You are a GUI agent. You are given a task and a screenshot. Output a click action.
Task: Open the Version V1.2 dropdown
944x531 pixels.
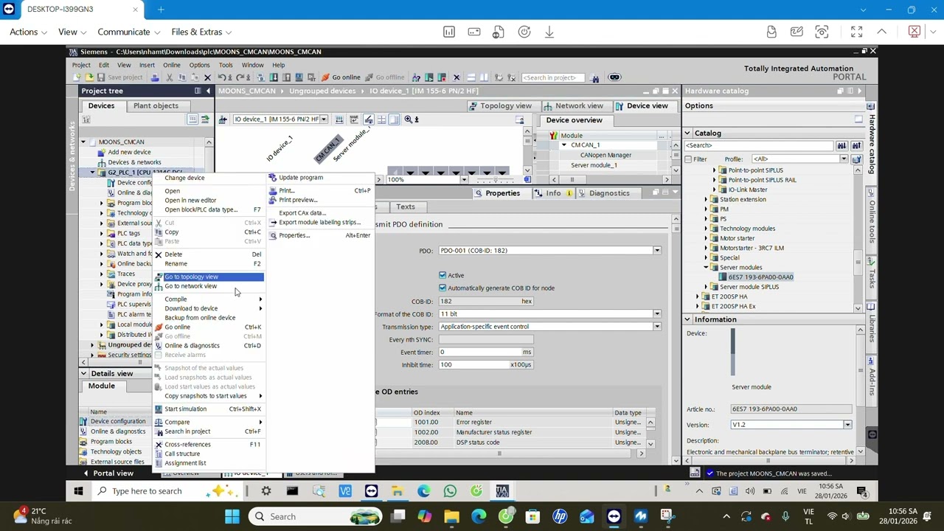coord(847,425)
